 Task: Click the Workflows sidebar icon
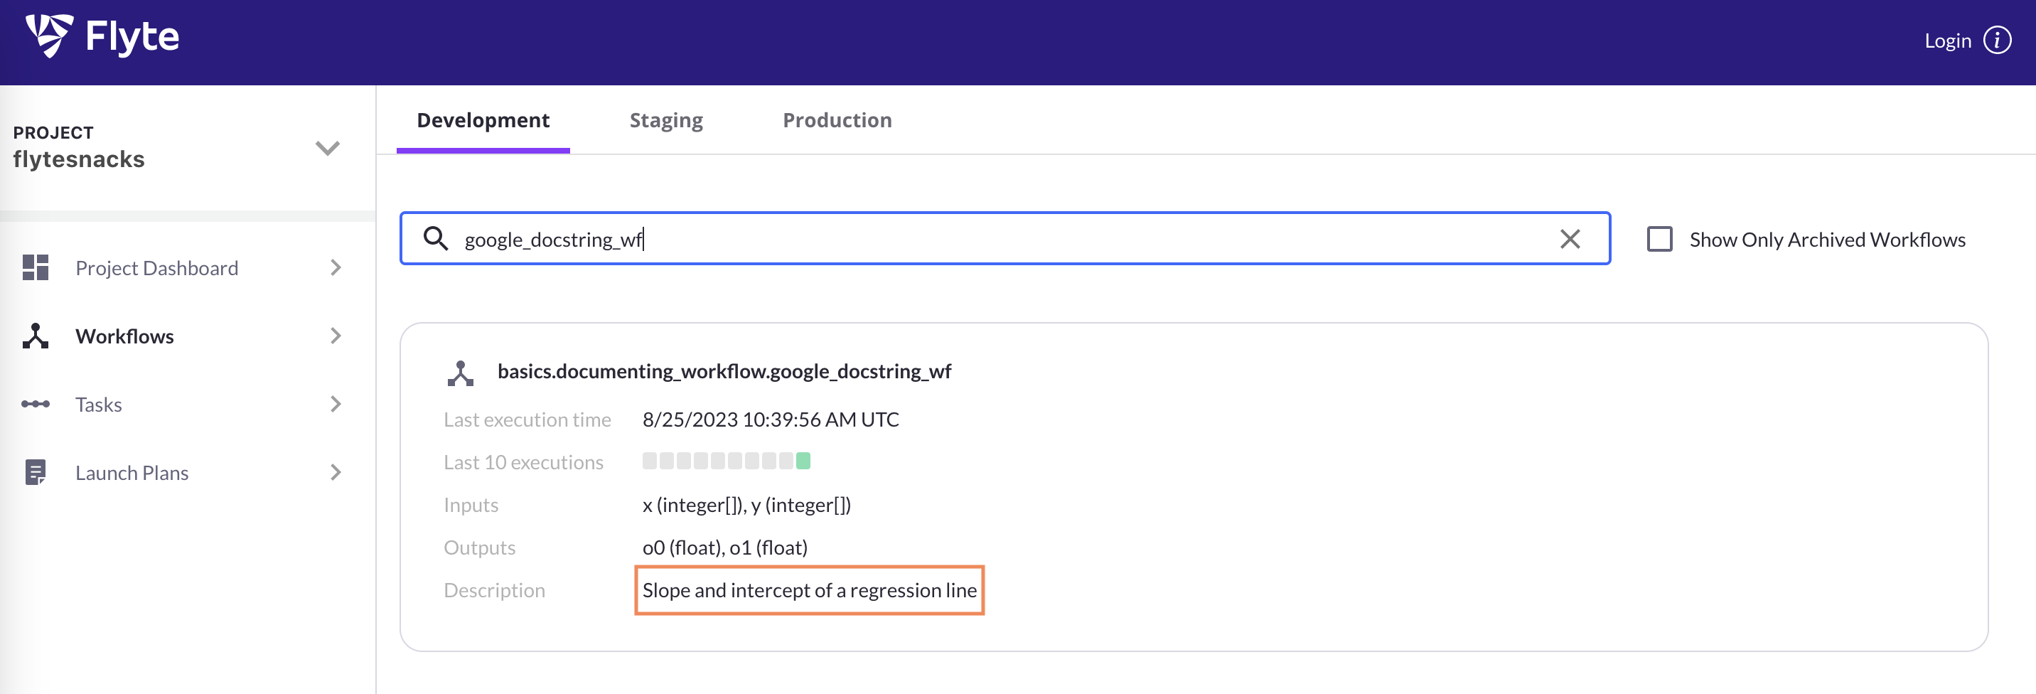pyautogui.click(x=36, y=336)
